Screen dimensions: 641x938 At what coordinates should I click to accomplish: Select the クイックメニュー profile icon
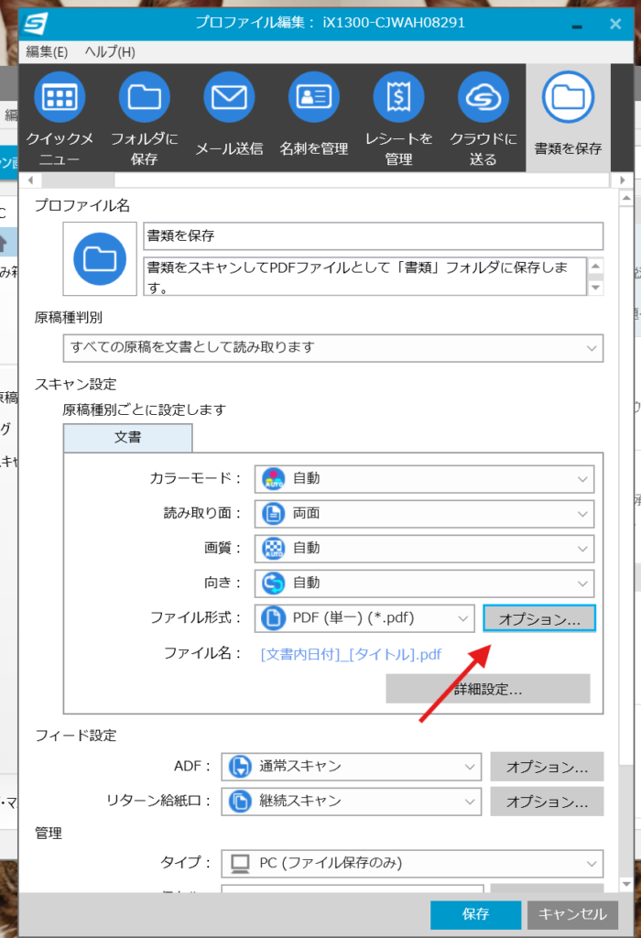point(60,98)
